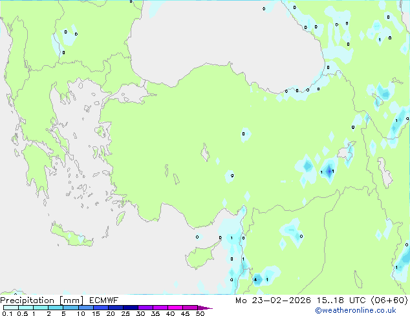Click the '0.1' legend scale label
This screenshot has width=410, height=316.
point(7,313)
